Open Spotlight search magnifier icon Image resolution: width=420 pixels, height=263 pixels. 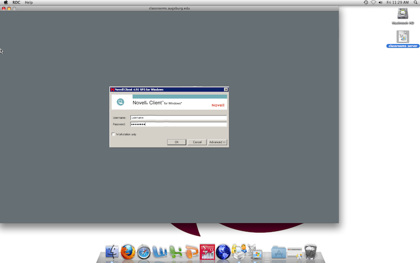[x=414, y=3]
